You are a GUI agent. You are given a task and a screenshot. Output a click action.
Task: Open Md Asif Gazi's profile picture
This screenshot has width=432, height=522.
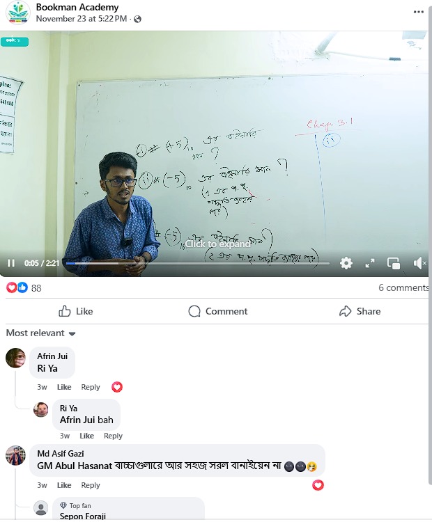15,455
